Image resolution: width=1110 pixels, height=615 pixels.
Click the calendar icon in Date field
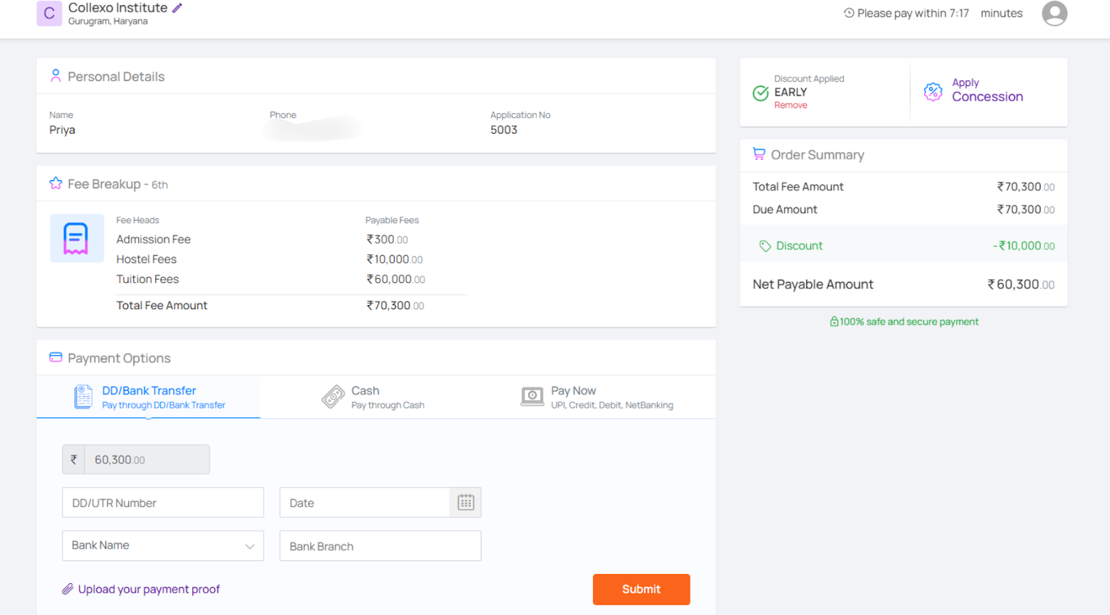(x=466, y=503)
